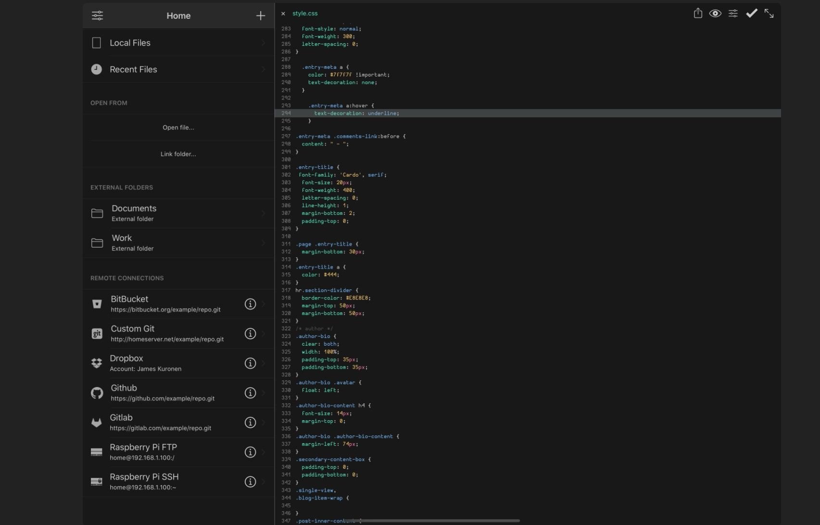Click the Open file... button
Screen dimensions: 820x525
pyautogui.click(x=178, y=127)
